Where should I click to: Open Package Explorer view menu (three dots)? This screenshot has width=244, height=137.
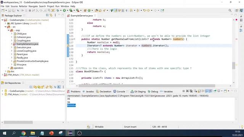(x=55, y=15)
